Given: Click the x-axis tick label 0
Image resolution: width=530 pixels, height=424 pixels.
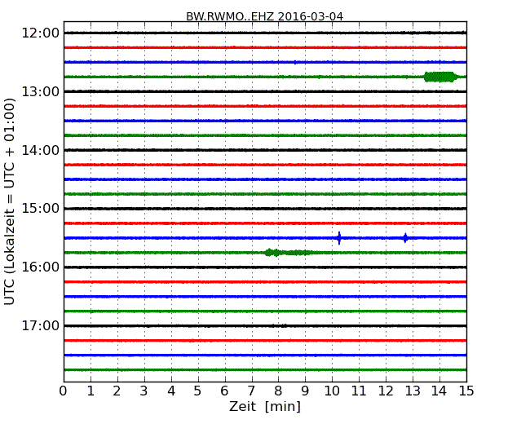Looking at the screenshot, I should coord(64,391).
